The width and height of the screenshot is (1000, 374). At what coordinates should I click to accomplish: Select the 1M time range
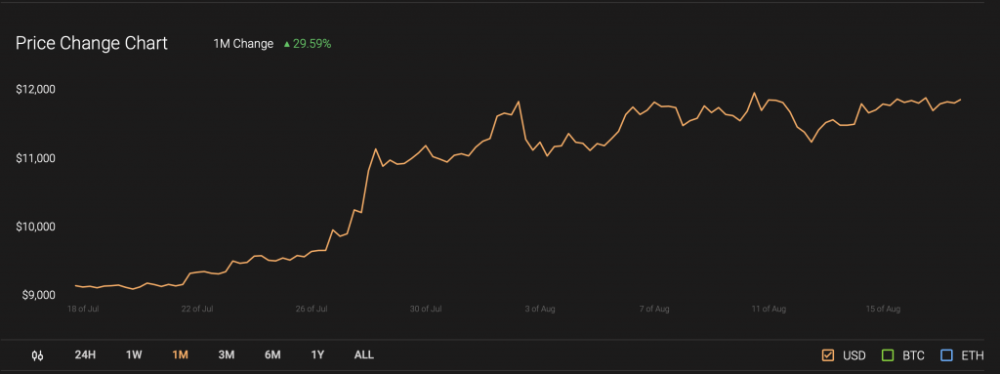(180, 354)
